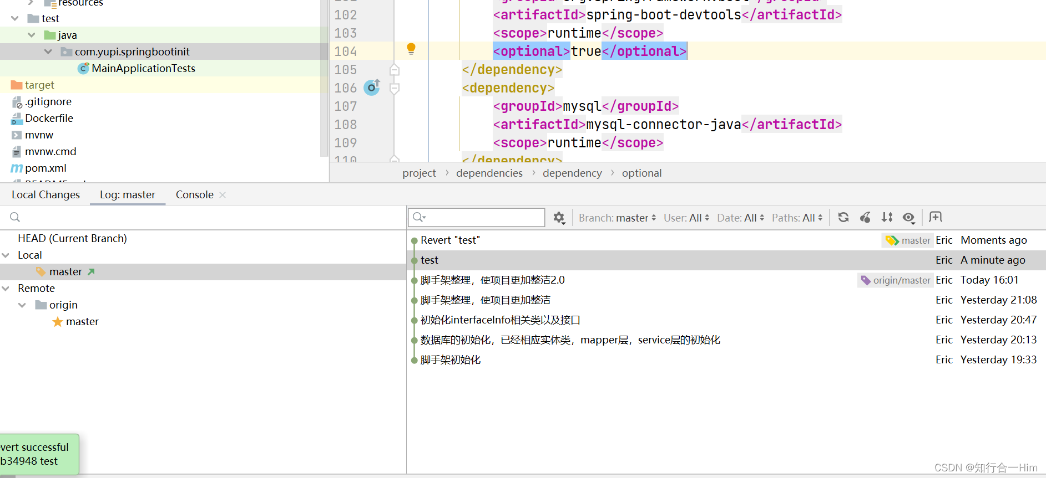This screenshot has width=1046, height=478.
Task: Refresh the Git log
Action: [843, 217]
